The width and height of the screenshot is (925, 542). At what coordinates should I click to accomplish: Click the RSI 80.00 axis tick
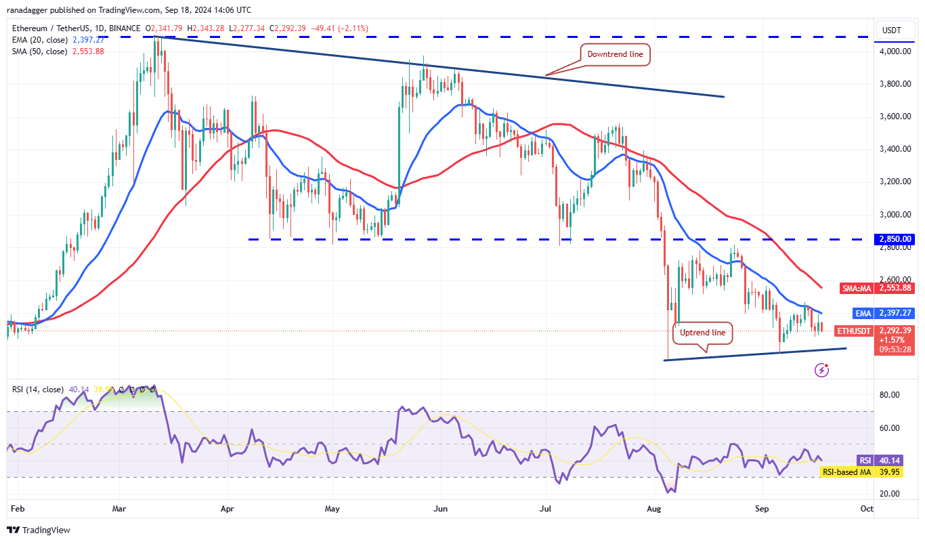tap(890, 395)
